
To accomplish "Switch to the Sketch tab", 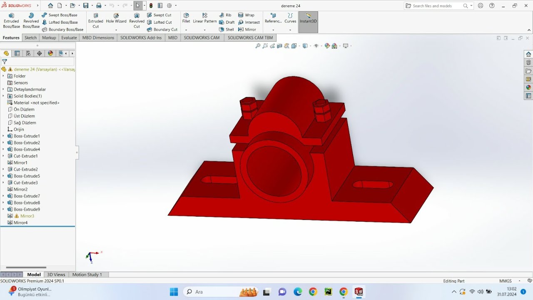I will coord(30,37).
